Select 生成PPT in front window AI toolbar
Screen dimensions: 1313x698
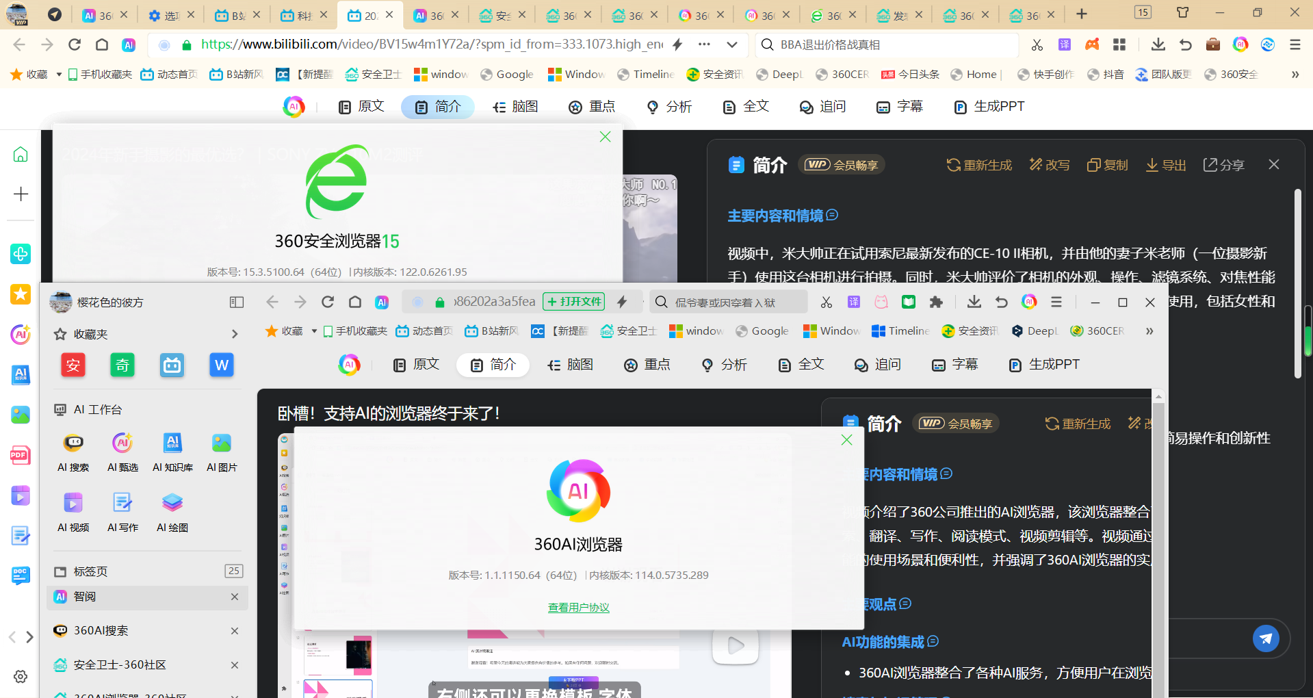tap(1044, 365)
